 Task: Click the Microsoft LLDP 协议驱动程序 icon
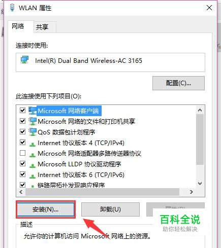pos(33,165)
